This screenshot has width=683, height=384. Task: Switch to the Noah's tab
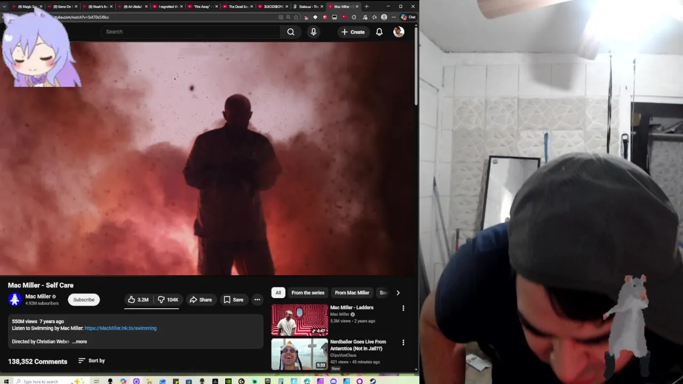[97, 6]
